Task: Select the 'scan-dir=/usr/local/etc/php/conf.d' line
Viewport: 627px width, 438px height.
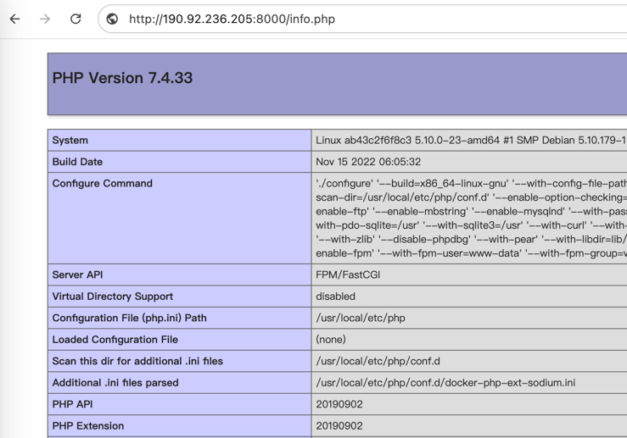Action: coord(471,197)
